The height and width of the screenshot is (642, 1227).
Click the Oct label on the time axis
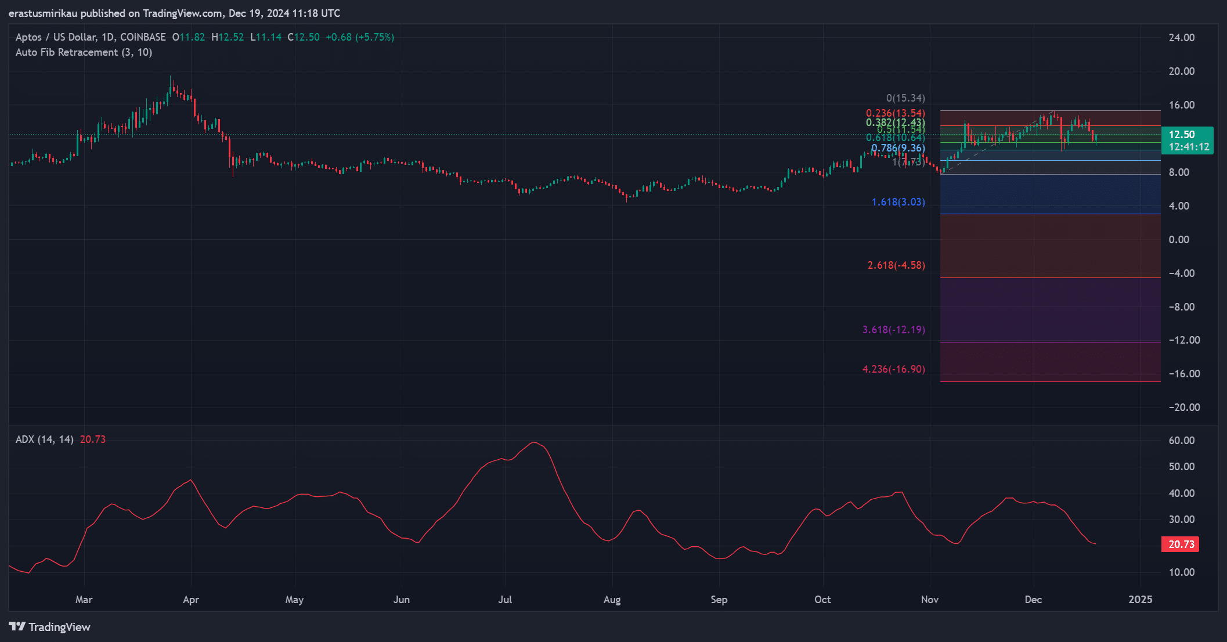[x=822, y=600]
